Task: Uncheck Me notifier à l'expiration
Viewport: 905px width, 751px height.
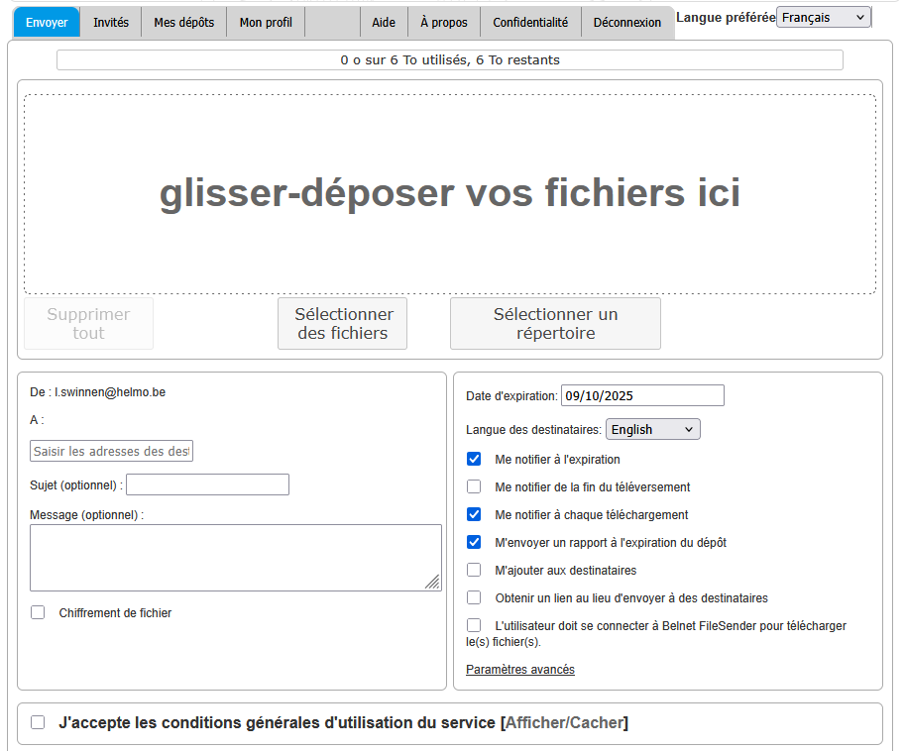Action: (474, 460)
